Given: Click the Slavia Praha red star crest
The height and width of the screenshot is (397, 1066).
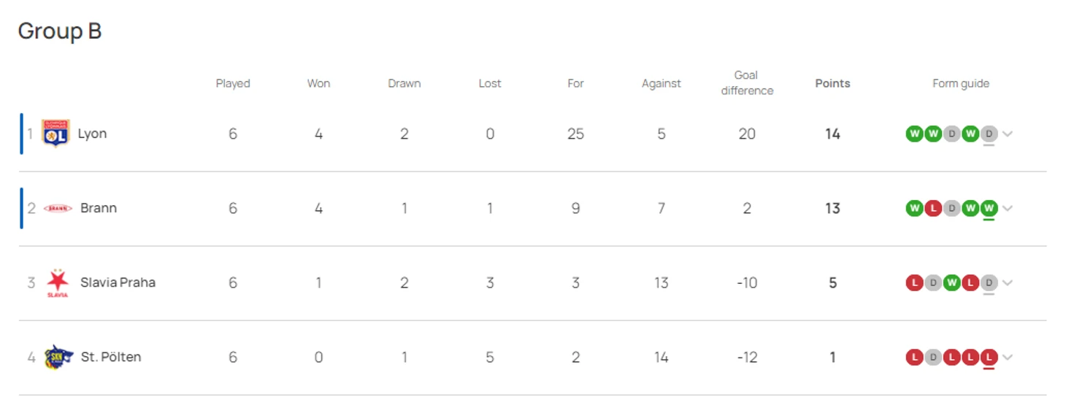Looking at the screenshot, I should coord(58,282).
